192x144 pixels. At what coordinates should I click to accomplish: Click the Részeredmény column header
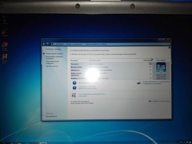pos(148,60)
